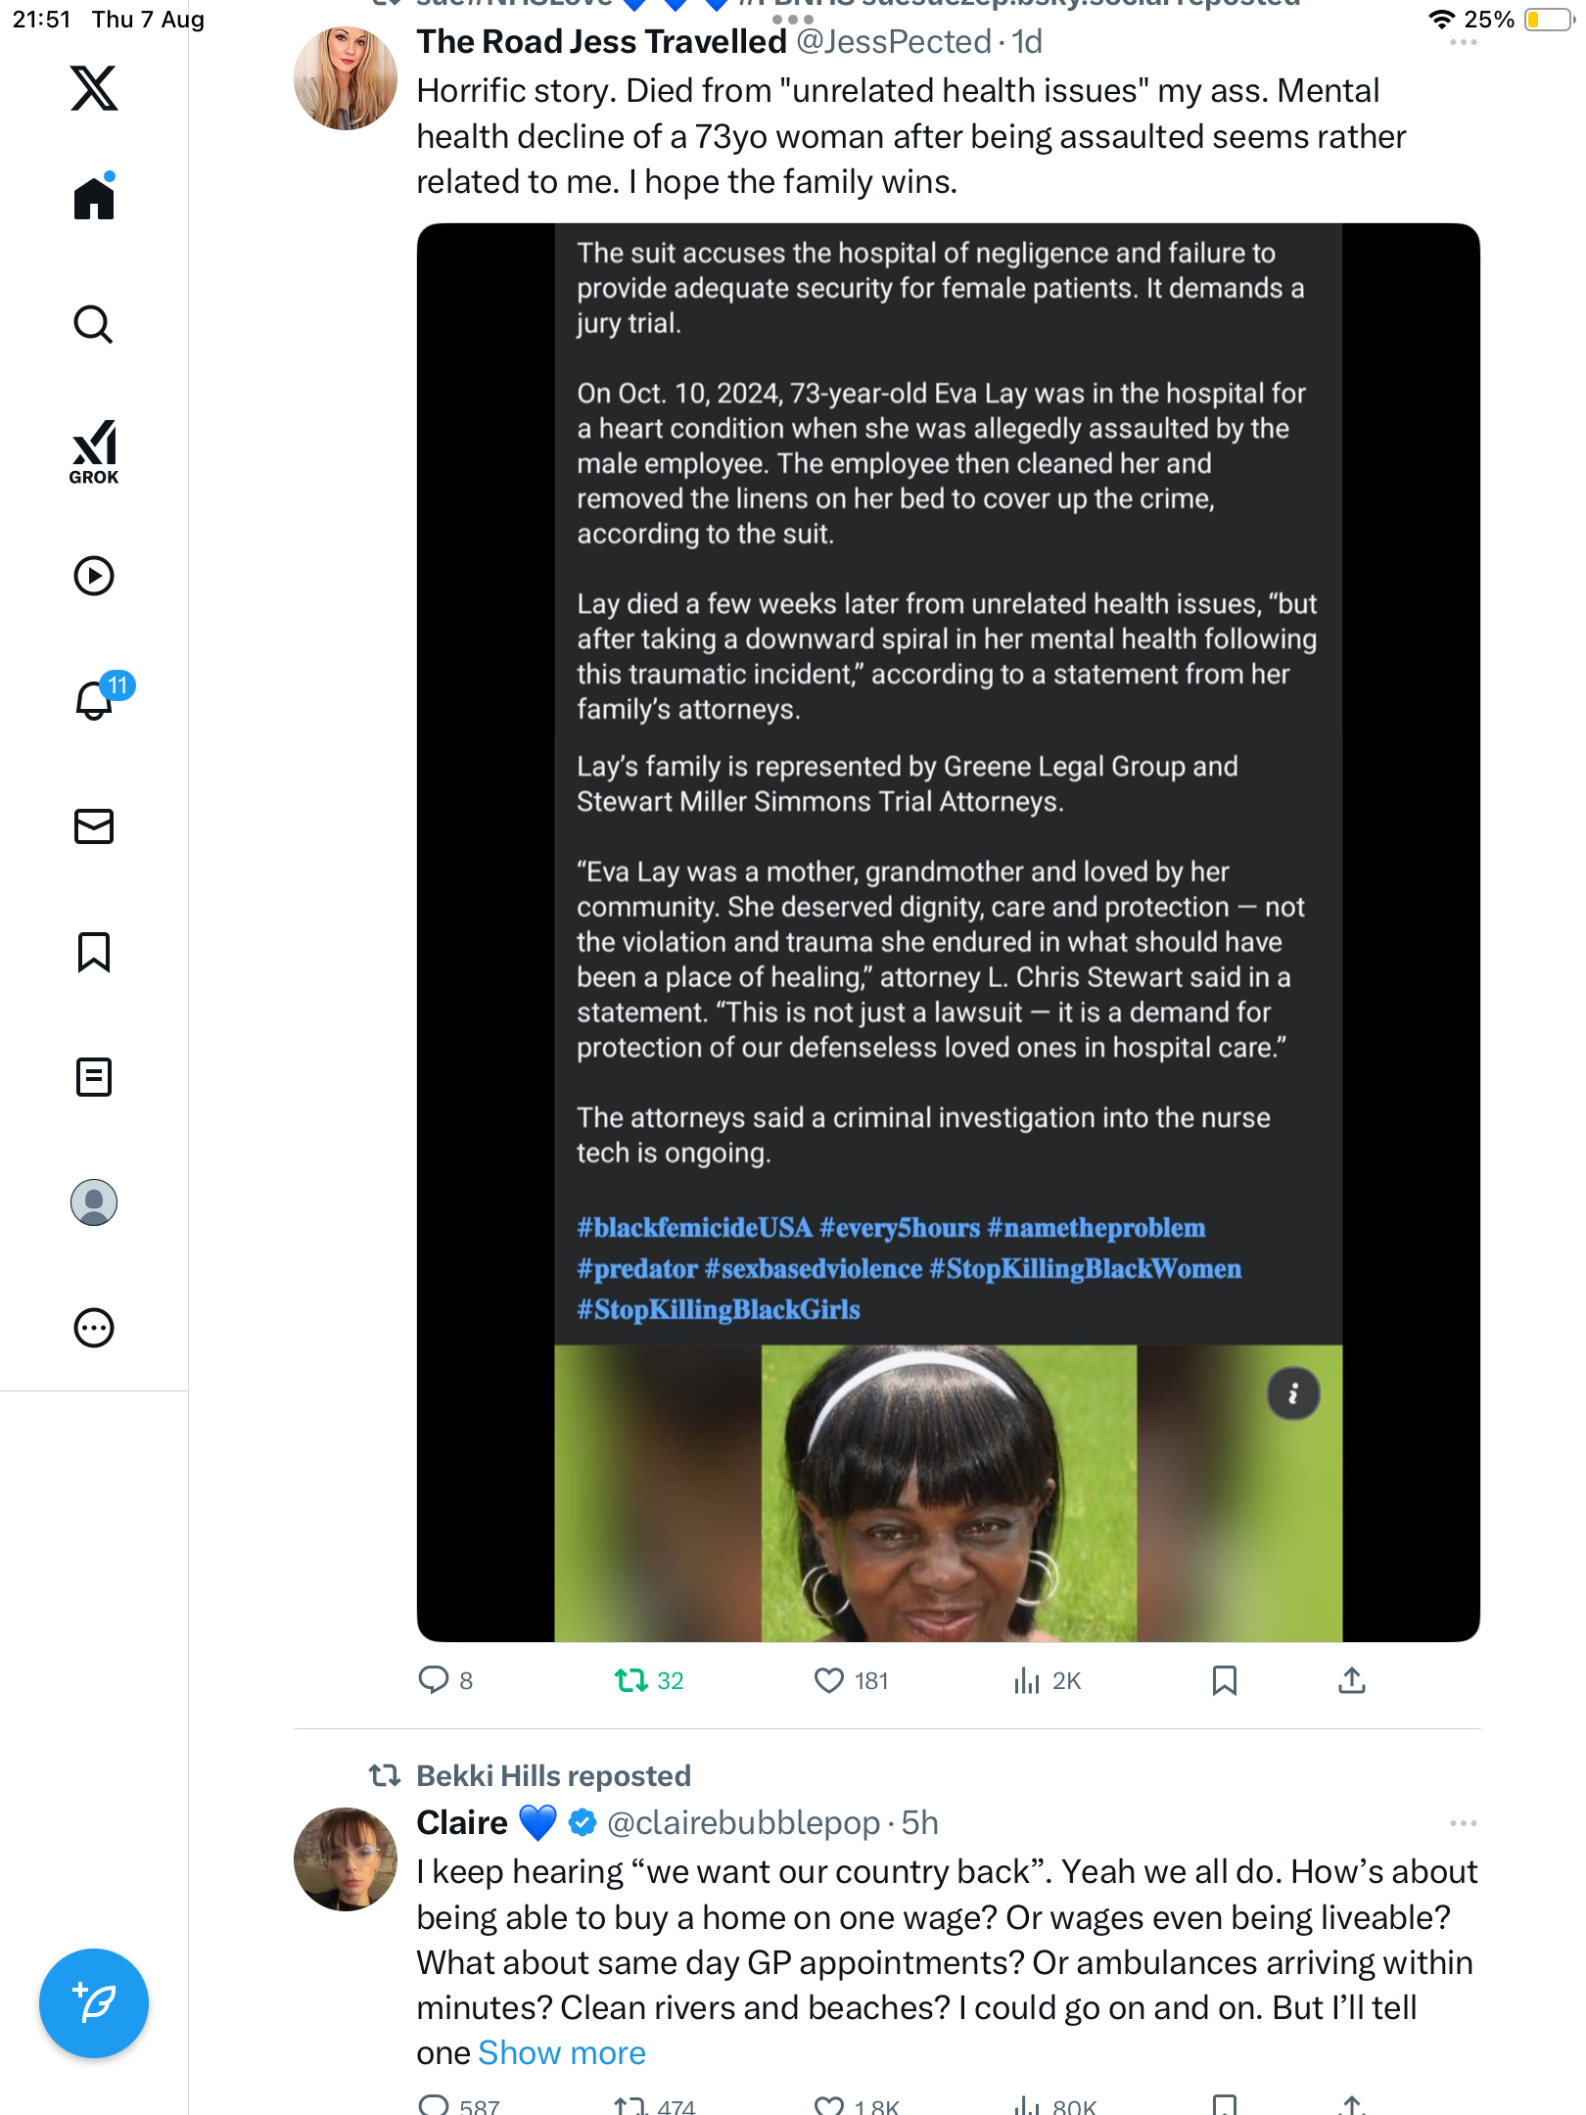1586x2115 pixels.
Task: Open the Search magnifier icon
Action: (94, 324)
